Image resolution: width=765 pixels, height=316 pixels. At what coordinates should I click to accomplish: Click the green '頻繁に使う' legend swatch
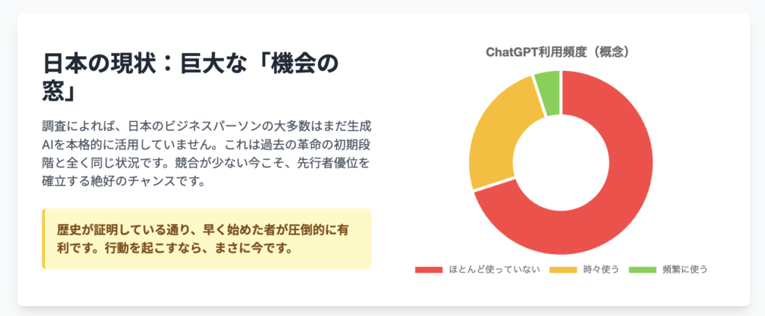pos(642,270)
